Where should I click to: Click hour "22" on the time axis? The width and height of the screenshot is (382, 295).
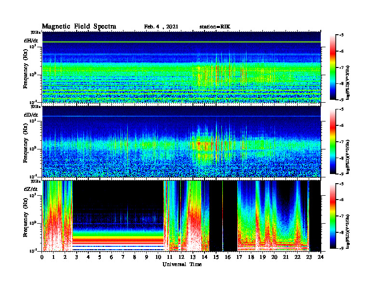pyautogui.click(x=297, y=257)
